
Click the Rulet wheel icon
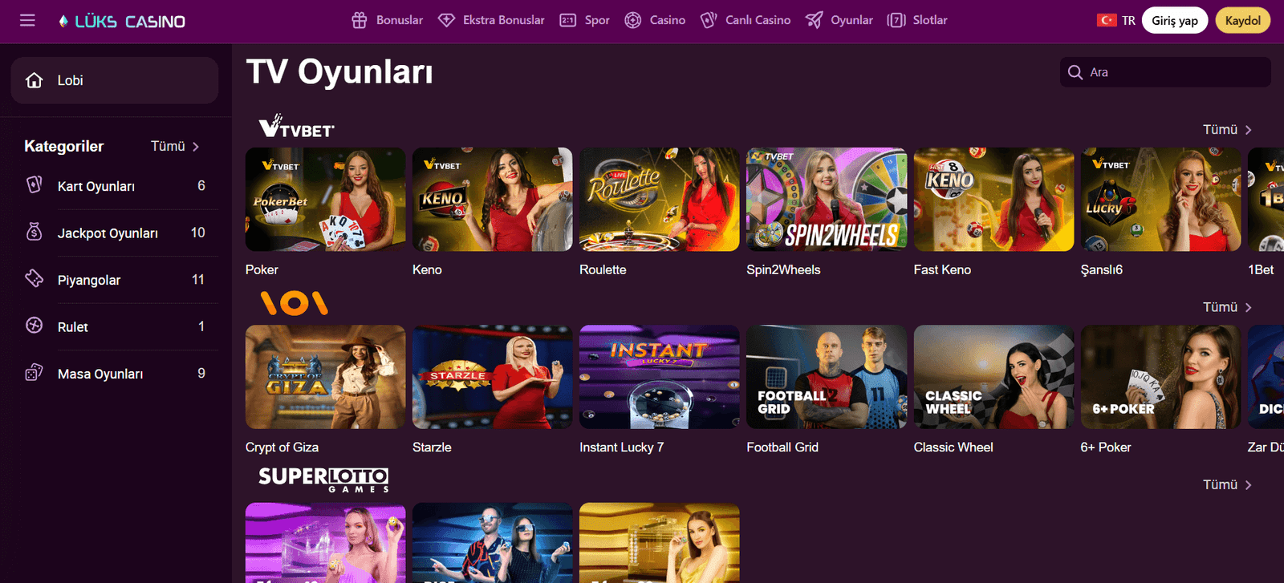coord(35,326)
